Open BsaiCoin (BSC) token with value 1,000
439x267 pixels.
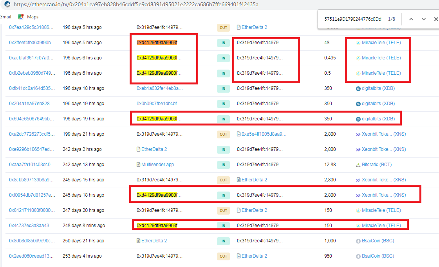(378, 241)
